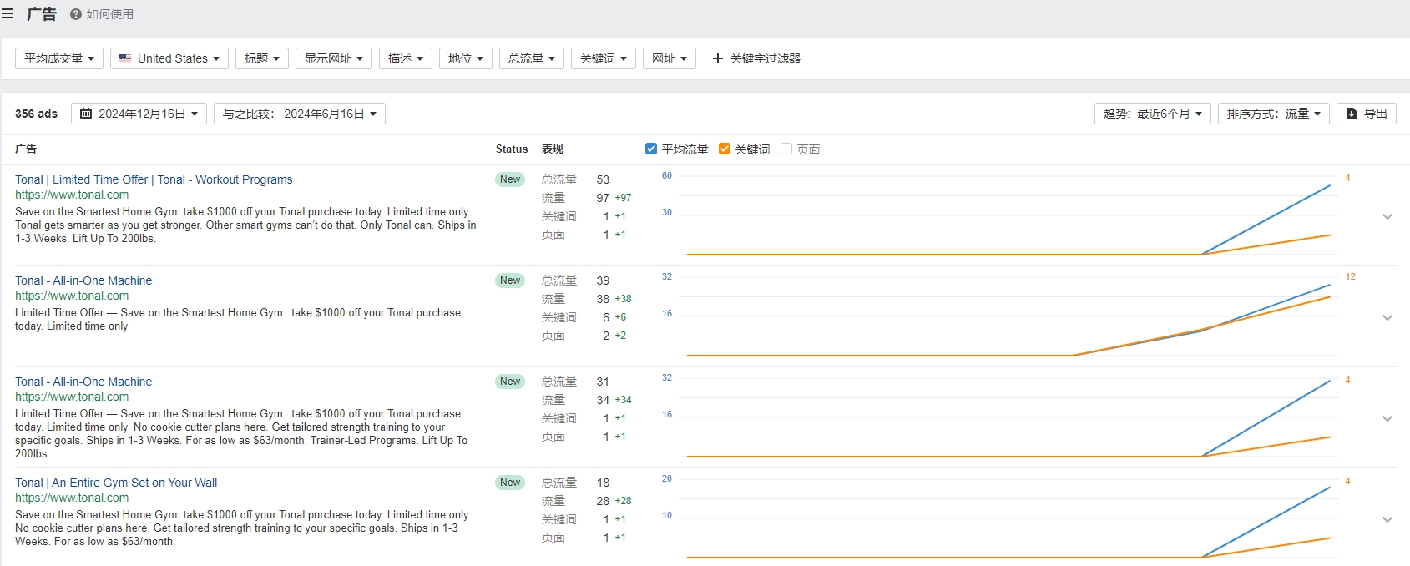Open the United States country dropdown
The height and width of the screenshot is (566, 1410).
click(169, 58)
